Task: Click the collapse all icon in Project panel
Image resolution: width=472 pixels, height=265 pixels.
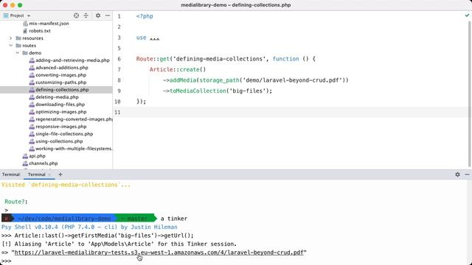Action: pyautogui.click(x=86, y=15)
